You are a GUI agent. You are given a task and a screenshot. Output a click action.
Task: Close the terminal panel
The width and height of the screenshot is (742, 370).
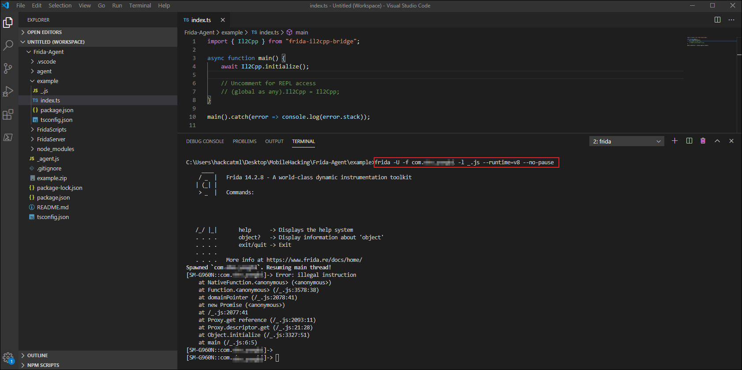(x=731, y=141)
